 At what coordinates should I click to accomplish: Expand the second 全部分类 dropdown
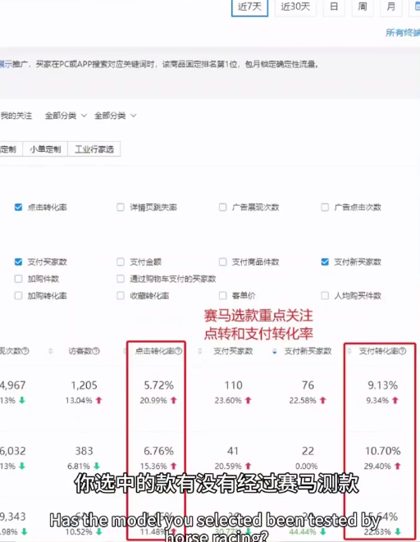click(x=116, y=116)
